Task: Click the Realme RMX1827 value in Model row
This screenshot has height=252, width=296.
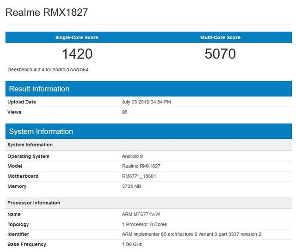Action: pyautogui.click(x=141, y=166)
